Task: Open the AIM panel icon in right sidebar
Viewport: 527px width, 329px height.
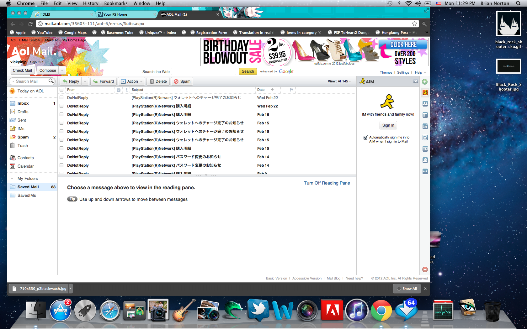Action: pos(425,92)
